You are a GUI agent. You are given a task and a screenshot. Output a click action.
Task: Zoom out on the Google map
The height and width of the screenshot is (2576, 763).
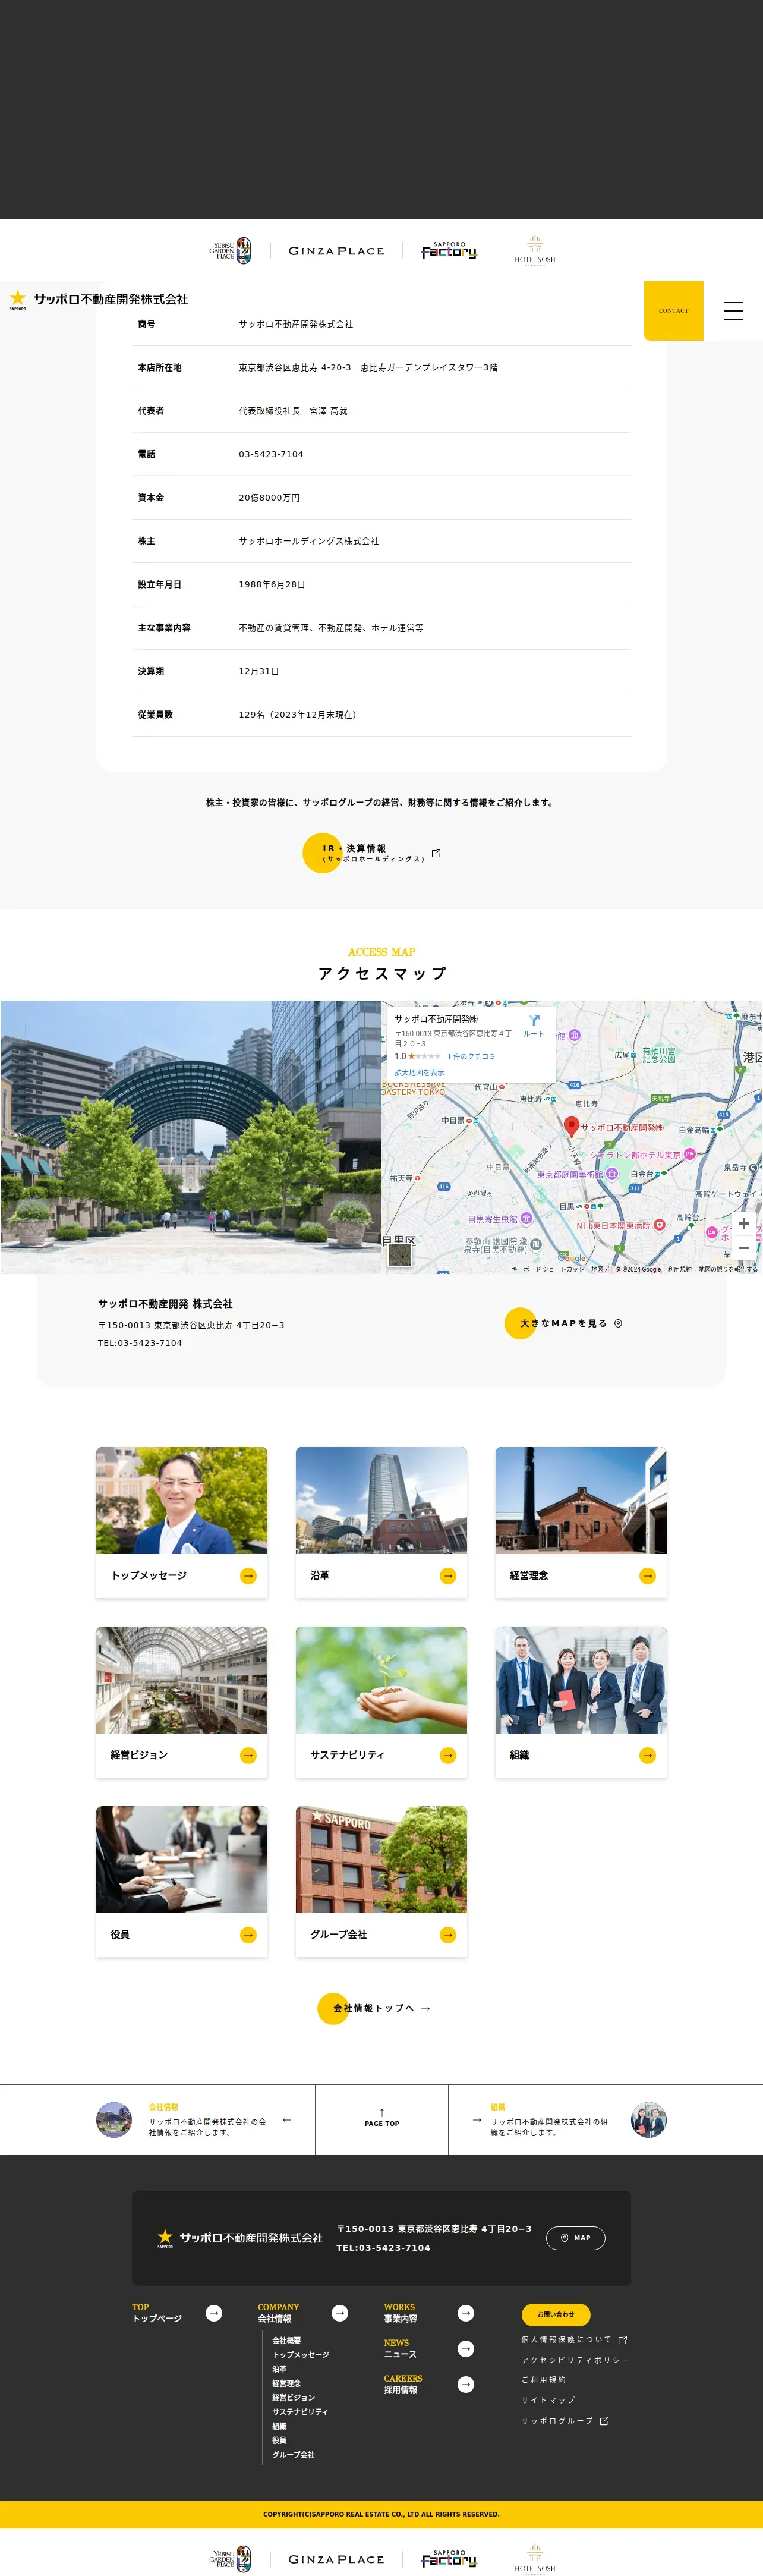(x=743, y=1248)
